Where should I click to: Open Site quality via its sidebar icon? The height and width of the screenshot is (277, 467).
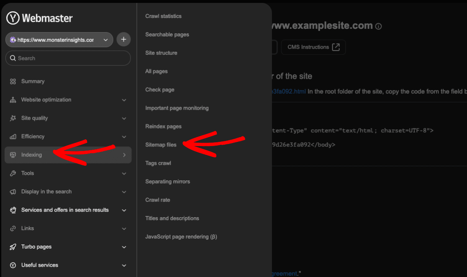[x=13, y=118]
